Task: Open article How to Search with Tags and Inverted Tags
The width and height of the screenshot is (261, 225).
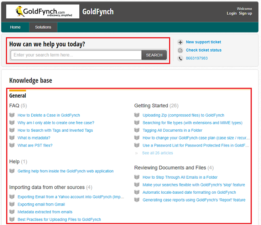Action: (55, 130)
